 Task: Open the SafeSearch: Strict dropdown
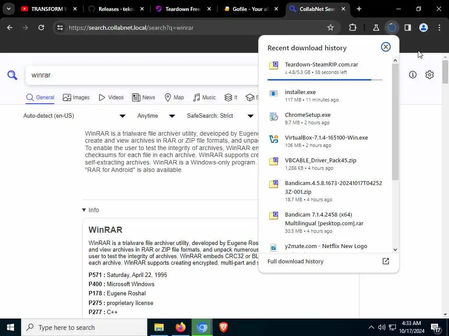click(x=220, y=115)
